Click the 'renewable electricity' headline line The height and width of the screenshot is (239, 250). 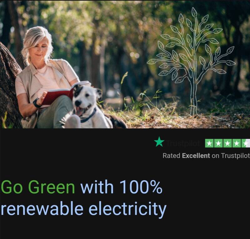click(x=83, y=209)
